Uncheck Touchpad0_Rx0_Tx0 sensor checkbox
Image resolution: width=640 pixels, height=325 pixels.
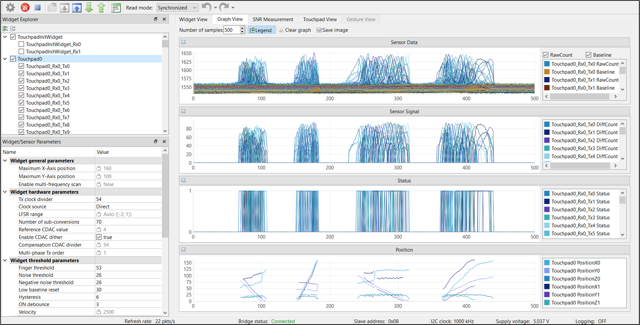click(21, 66)
